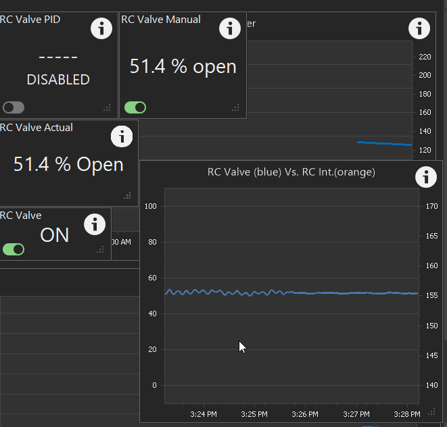
Task: Click the RC Valve PID title
Action: pos(30,20)
